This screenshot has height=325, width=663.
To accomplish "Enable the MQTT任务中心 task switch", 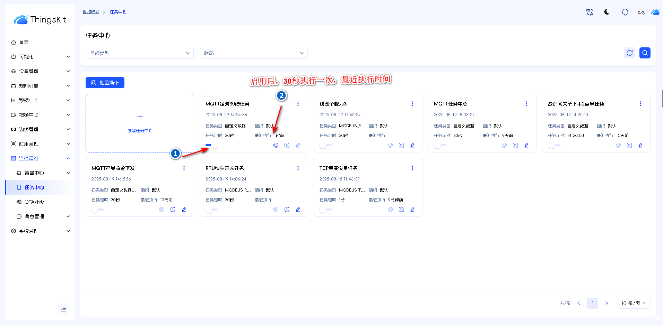I will click(x=440, y=146).
